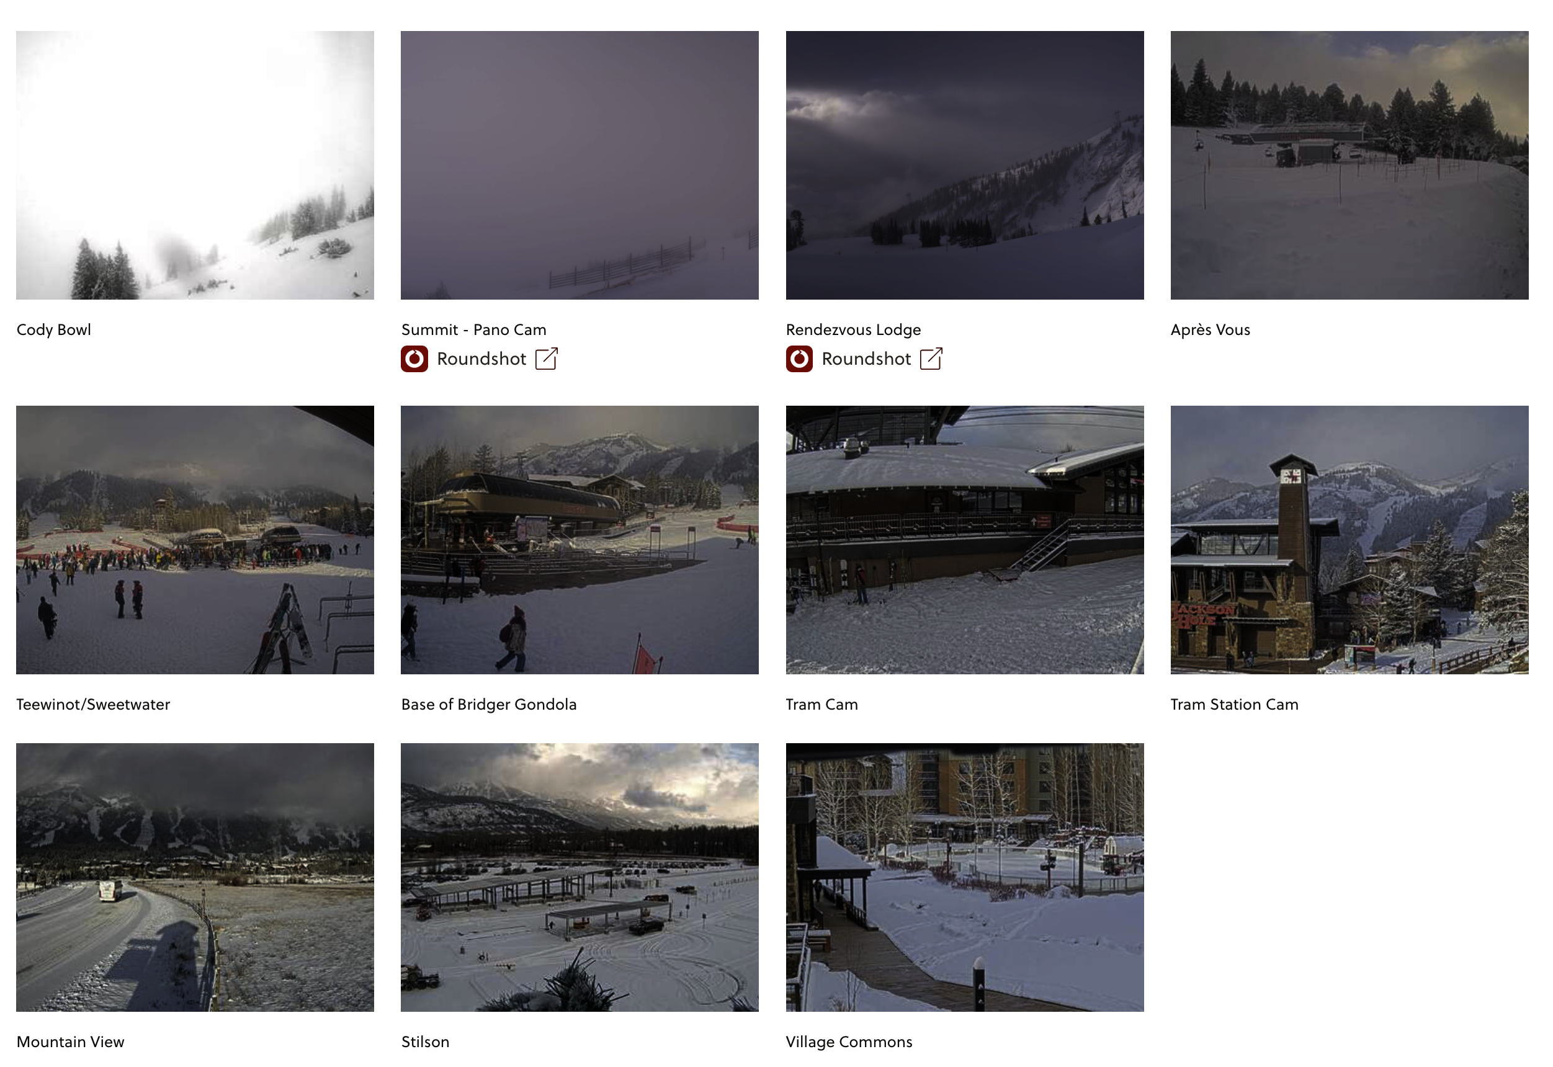This screenshot has width=1553, height=1067.
Task: Open external link icon under Summit Pano Cam
Action: (547, 359)
